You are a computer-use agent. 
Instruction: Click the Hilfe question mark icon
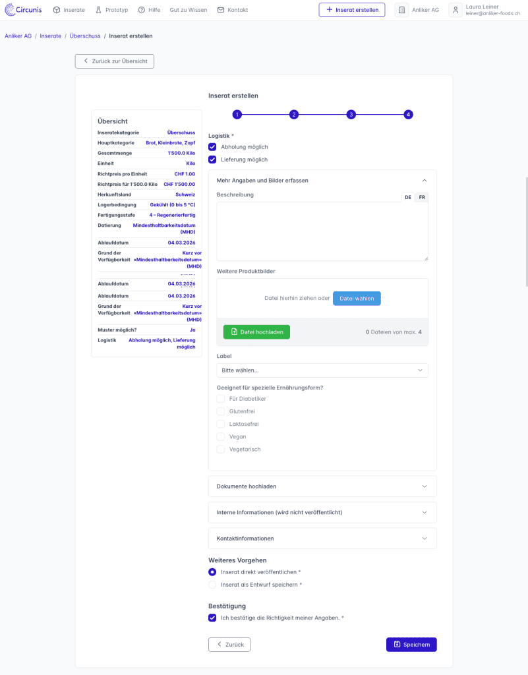coord(142,10)
